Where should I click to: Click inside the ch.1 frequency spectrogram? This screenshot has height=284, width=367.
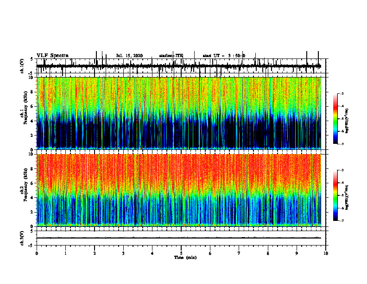179,113
